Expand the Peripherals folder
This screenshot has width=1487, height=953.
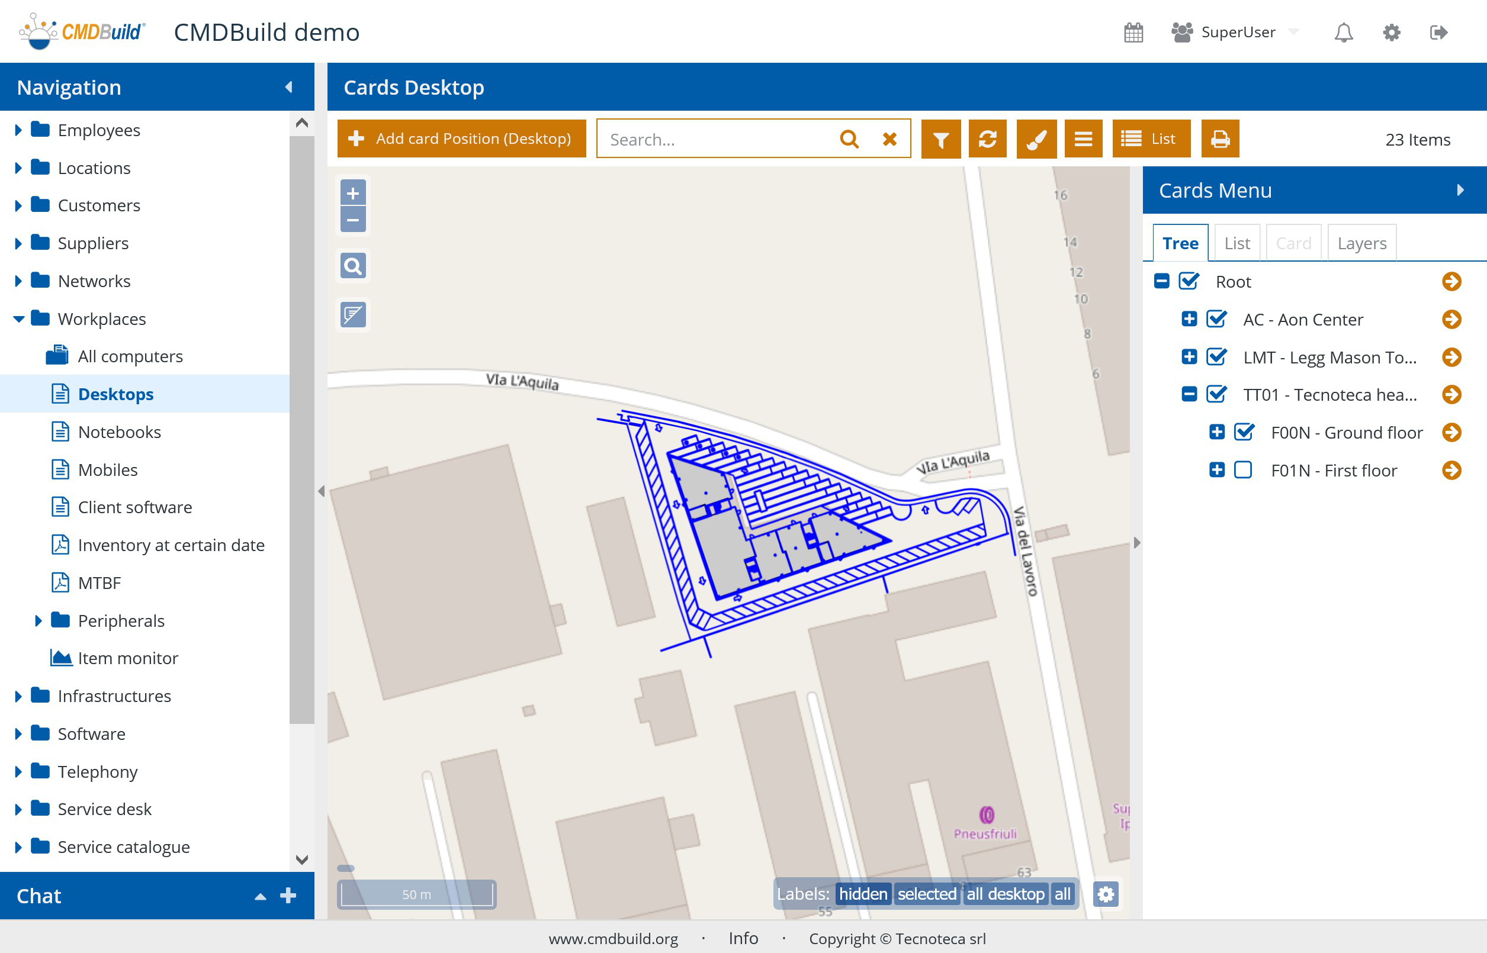coord(38,621)
